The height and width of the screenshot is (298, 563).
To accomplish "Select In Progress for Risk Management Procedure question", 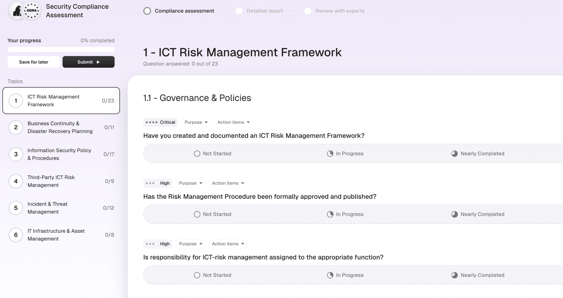I will point(345,214).
